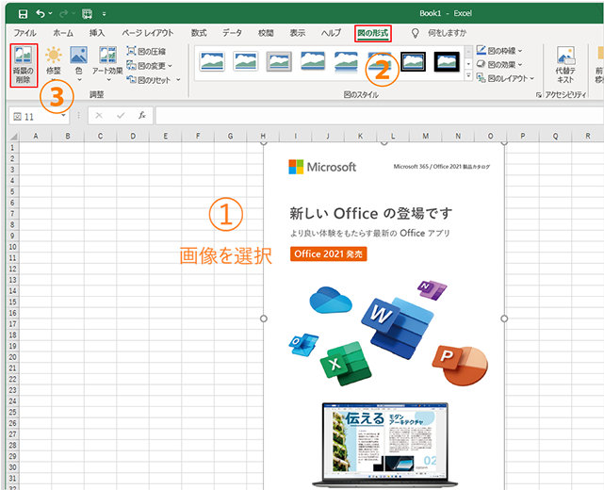Switch to the 校閲 tab
Image resolution: width=604 pixels, height=490 pixels.
[266, 33]
